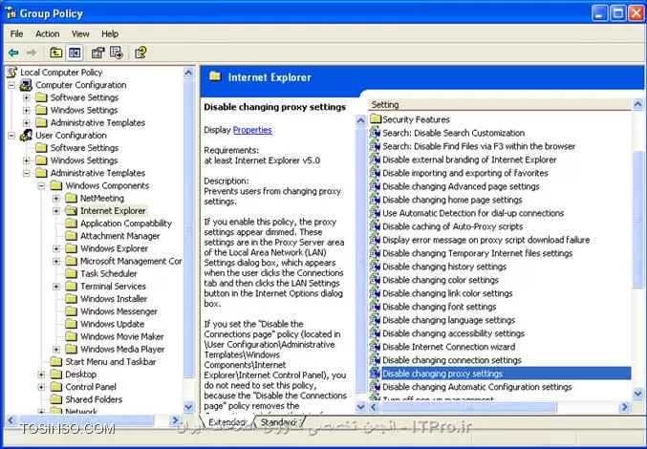Click the Security Features folder icon
The height and width of the screenshot is (449, 647).
[x=375, y=119]
